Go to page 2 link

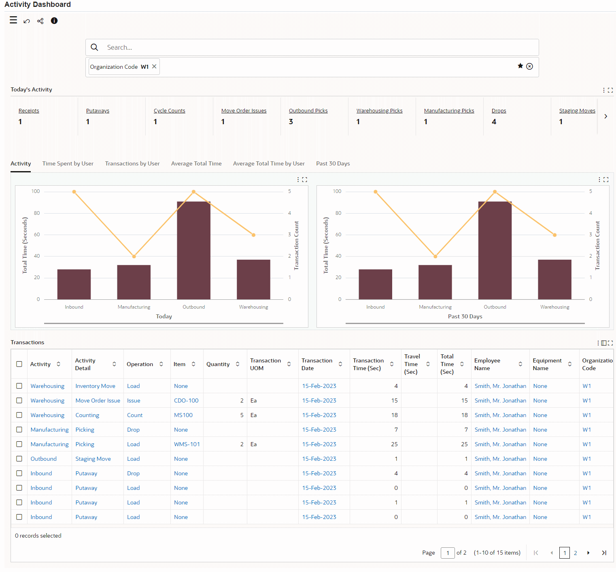pos(575,553)
